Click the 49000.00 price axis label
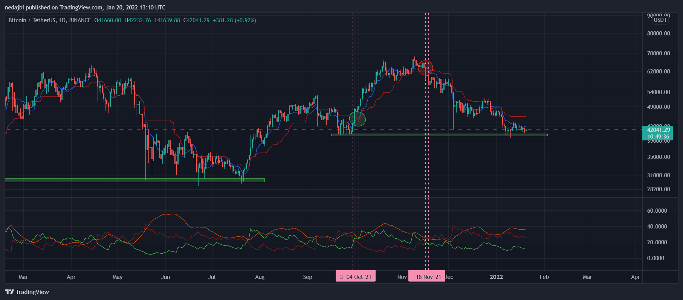Screen dimensions: 683x300 (x=659, y=107)
